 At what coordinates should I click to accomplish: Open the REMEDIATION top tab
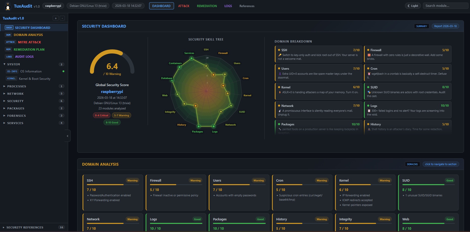207,6
